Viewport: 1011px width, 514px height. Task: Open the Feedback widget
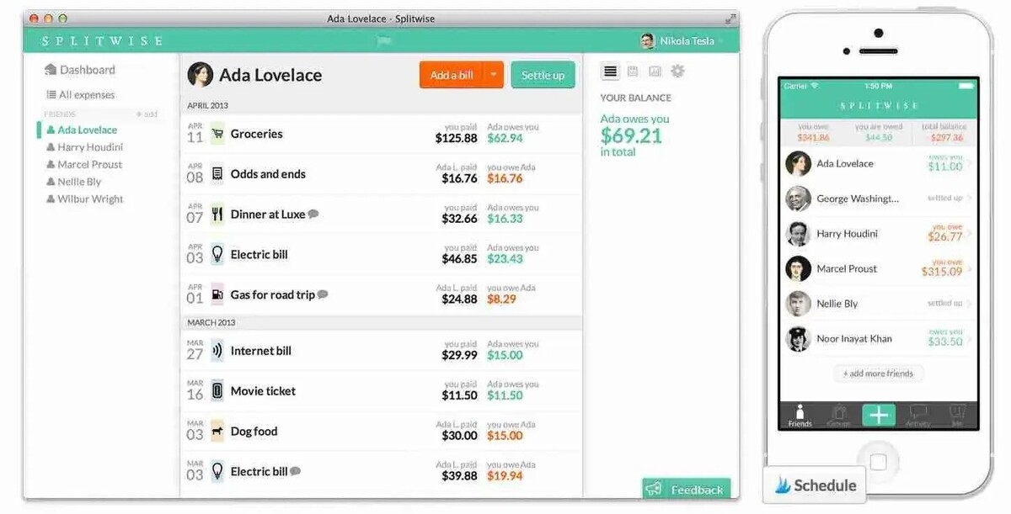point(686,490)
